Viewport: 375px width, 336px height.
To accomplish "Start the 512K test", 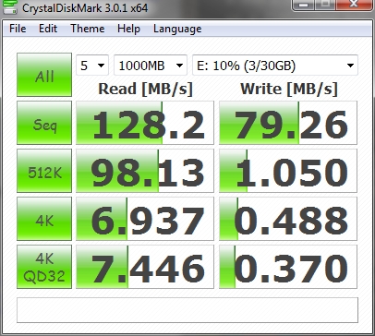I will pos(44,171).
